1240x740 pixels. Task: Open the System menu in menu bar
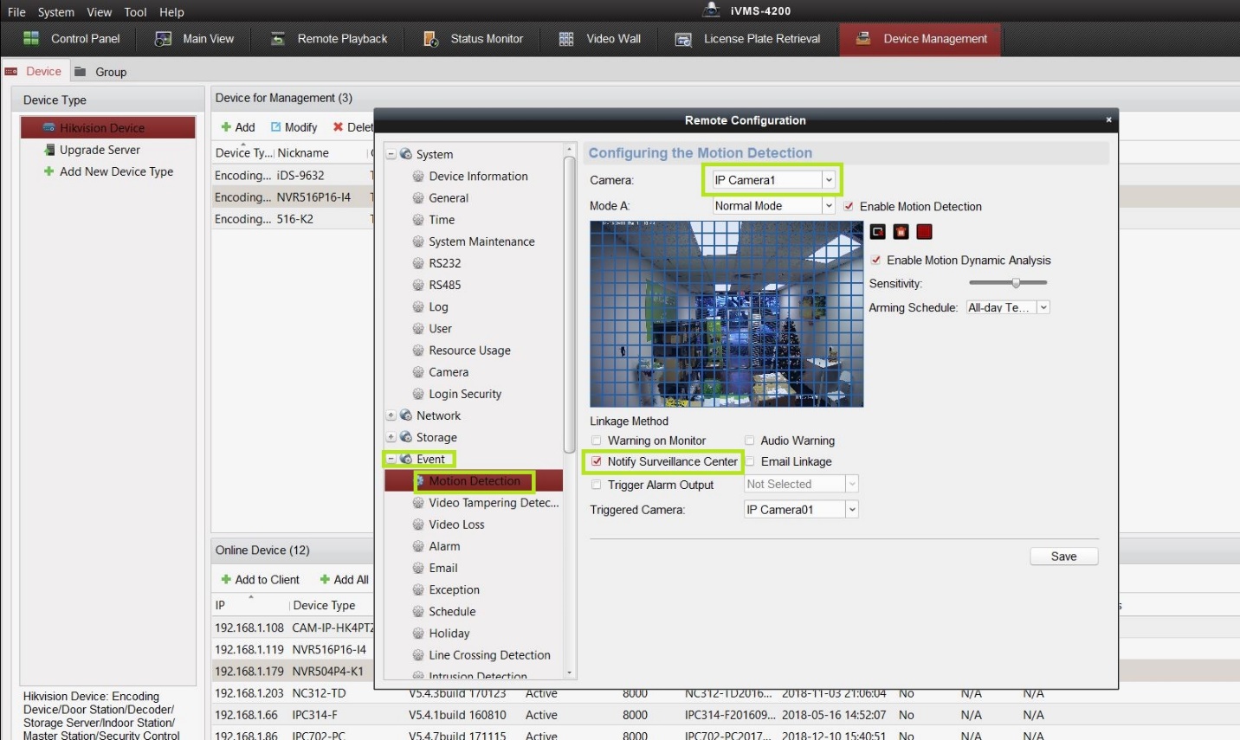56,12
